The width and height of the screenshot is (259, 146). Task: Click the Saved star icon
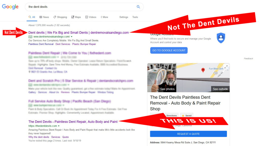click(183, 116)
